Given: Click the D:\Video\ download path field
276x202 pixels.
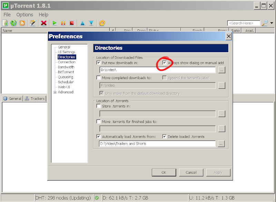Looking at the screenshot, I should click(x=158, y=70).
